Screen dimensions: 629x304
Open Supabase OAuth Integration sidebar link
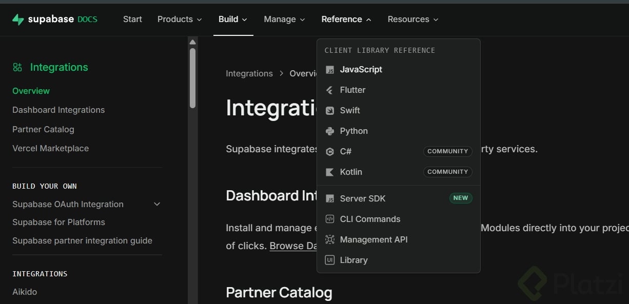tap(68, 204)
